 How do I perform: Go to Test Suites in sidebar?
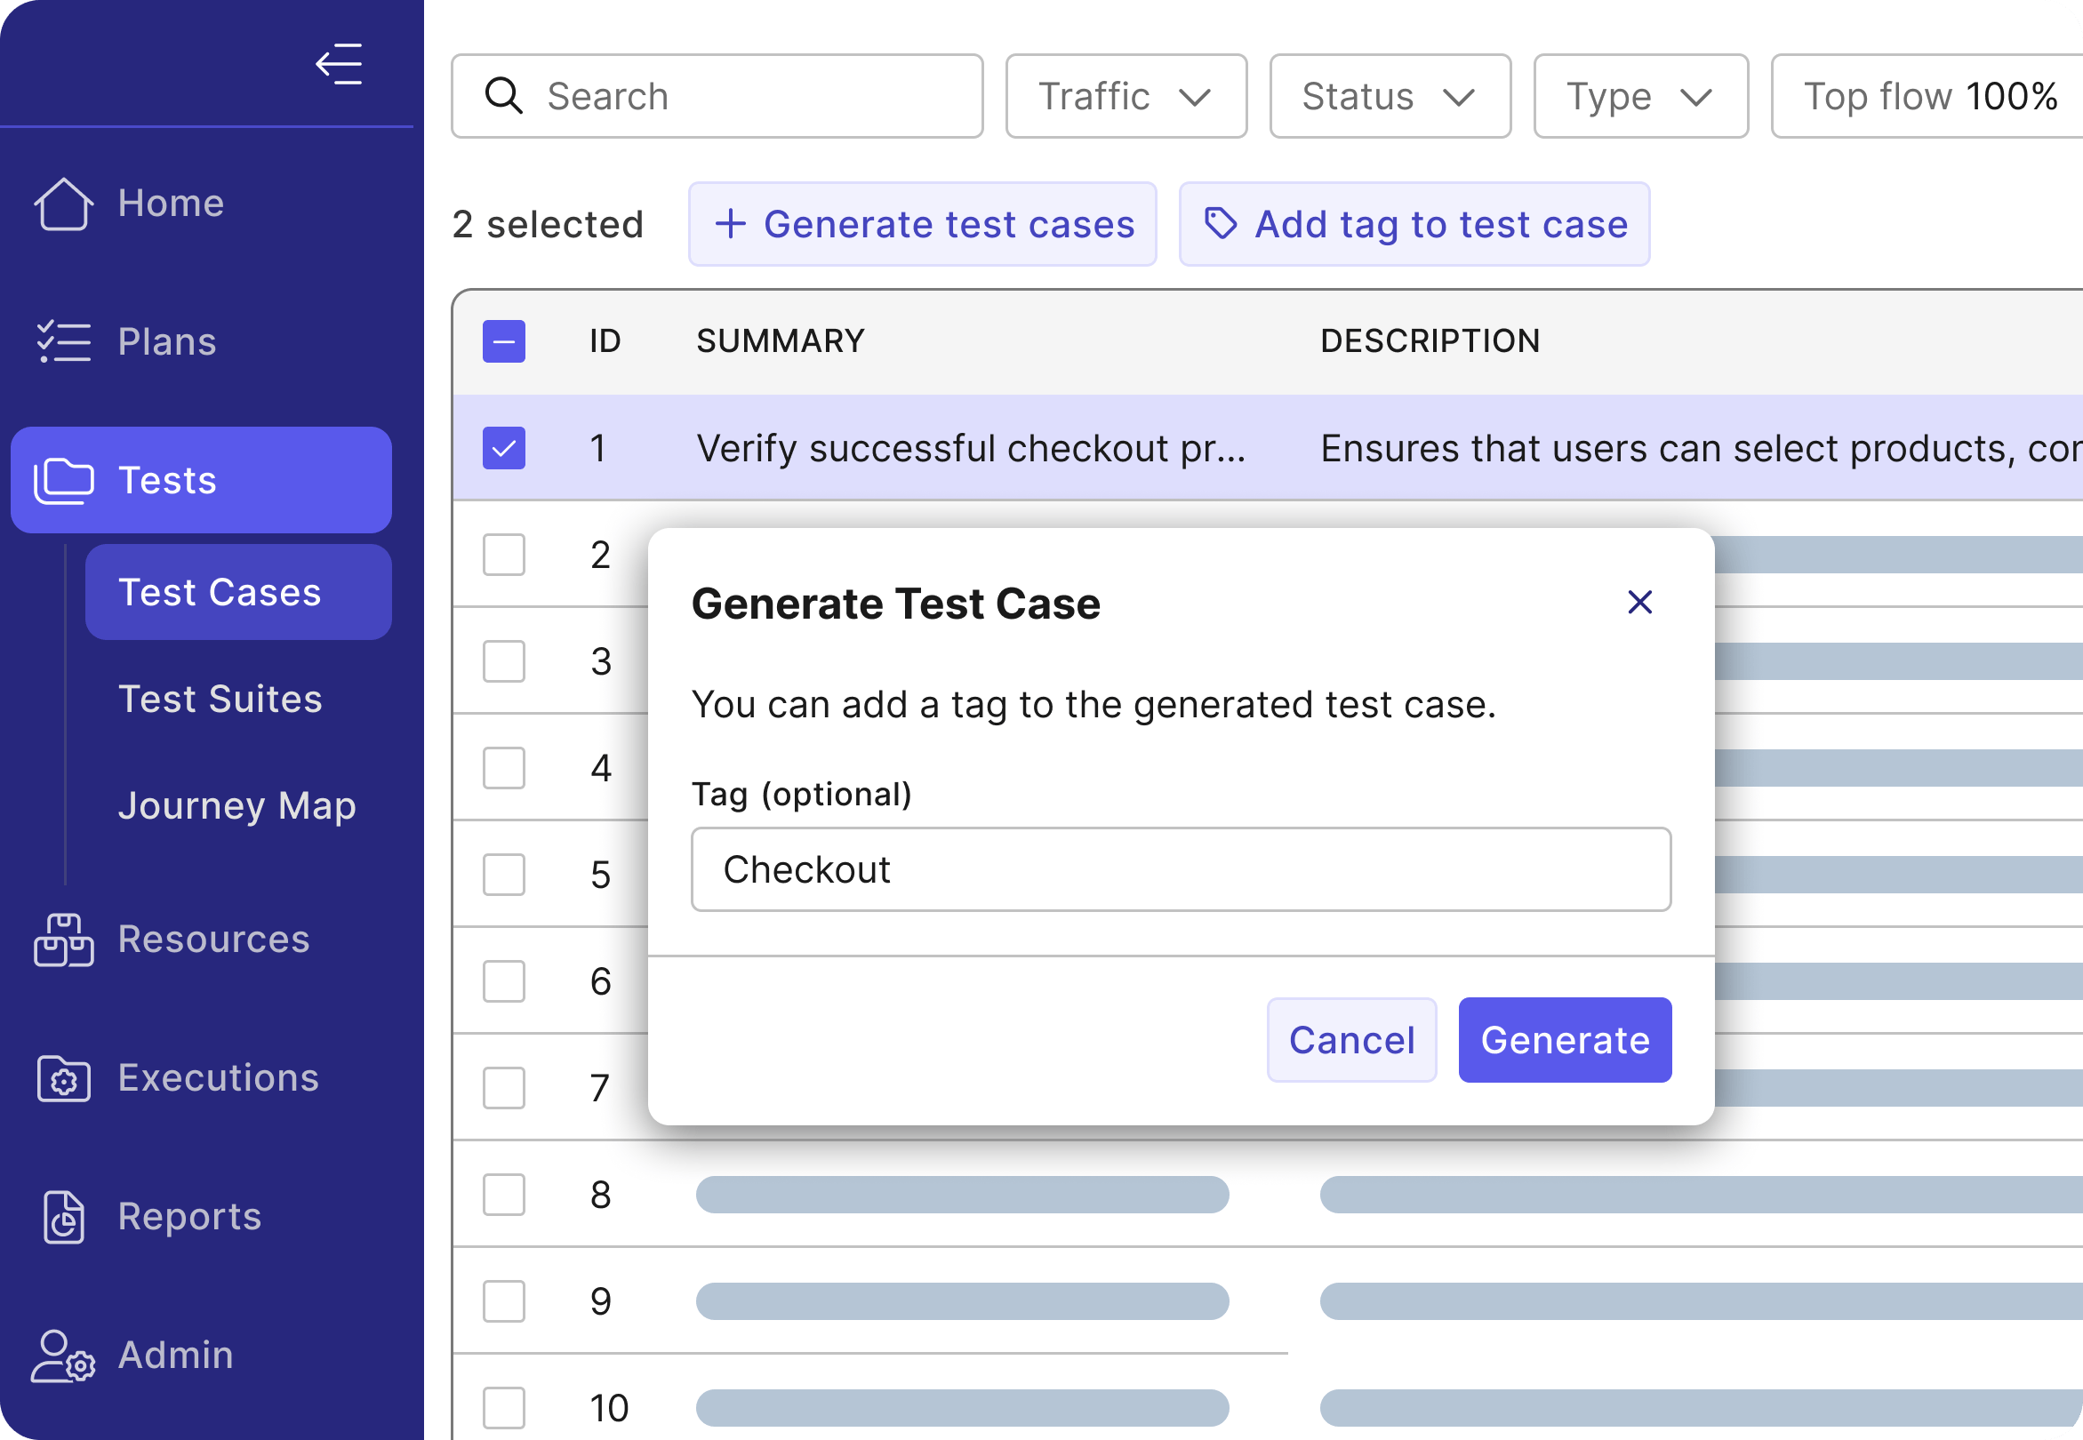click(x=220, y=700)
